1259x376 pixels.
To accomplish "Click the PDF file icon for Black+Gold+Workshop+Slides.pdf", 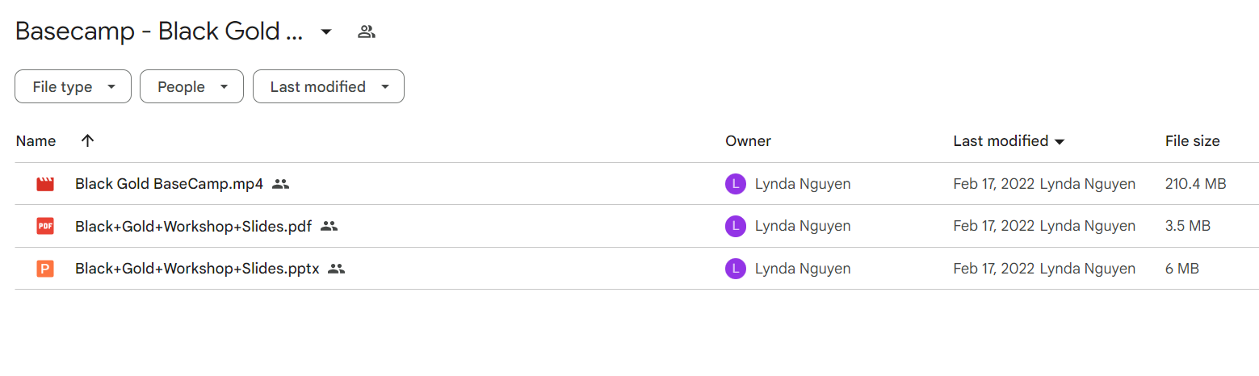I will point(45,226).
